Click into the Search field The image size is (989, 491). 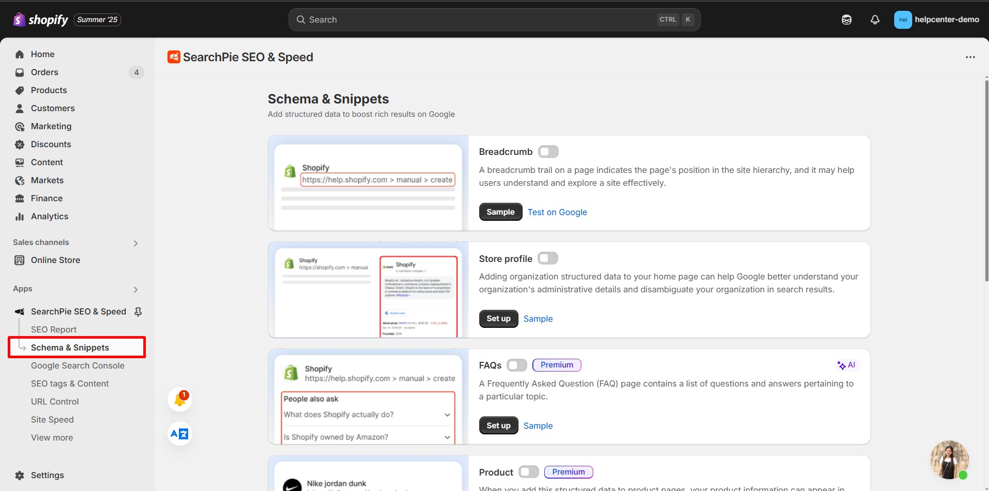pyautogui.click(x=494, y=19)
